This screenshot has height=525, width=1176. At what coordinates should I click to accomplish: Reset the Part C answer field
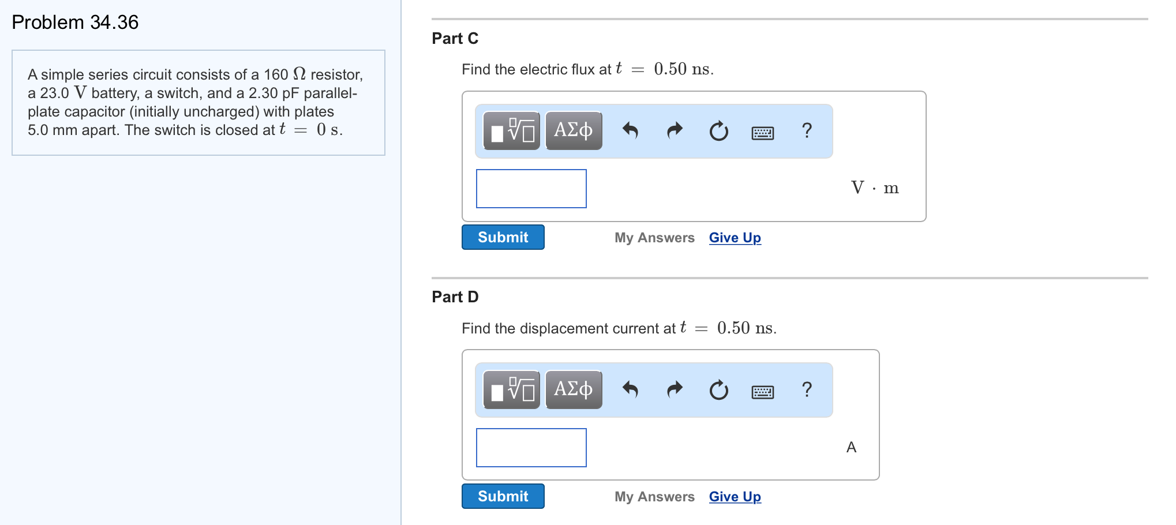pos(718,131)
